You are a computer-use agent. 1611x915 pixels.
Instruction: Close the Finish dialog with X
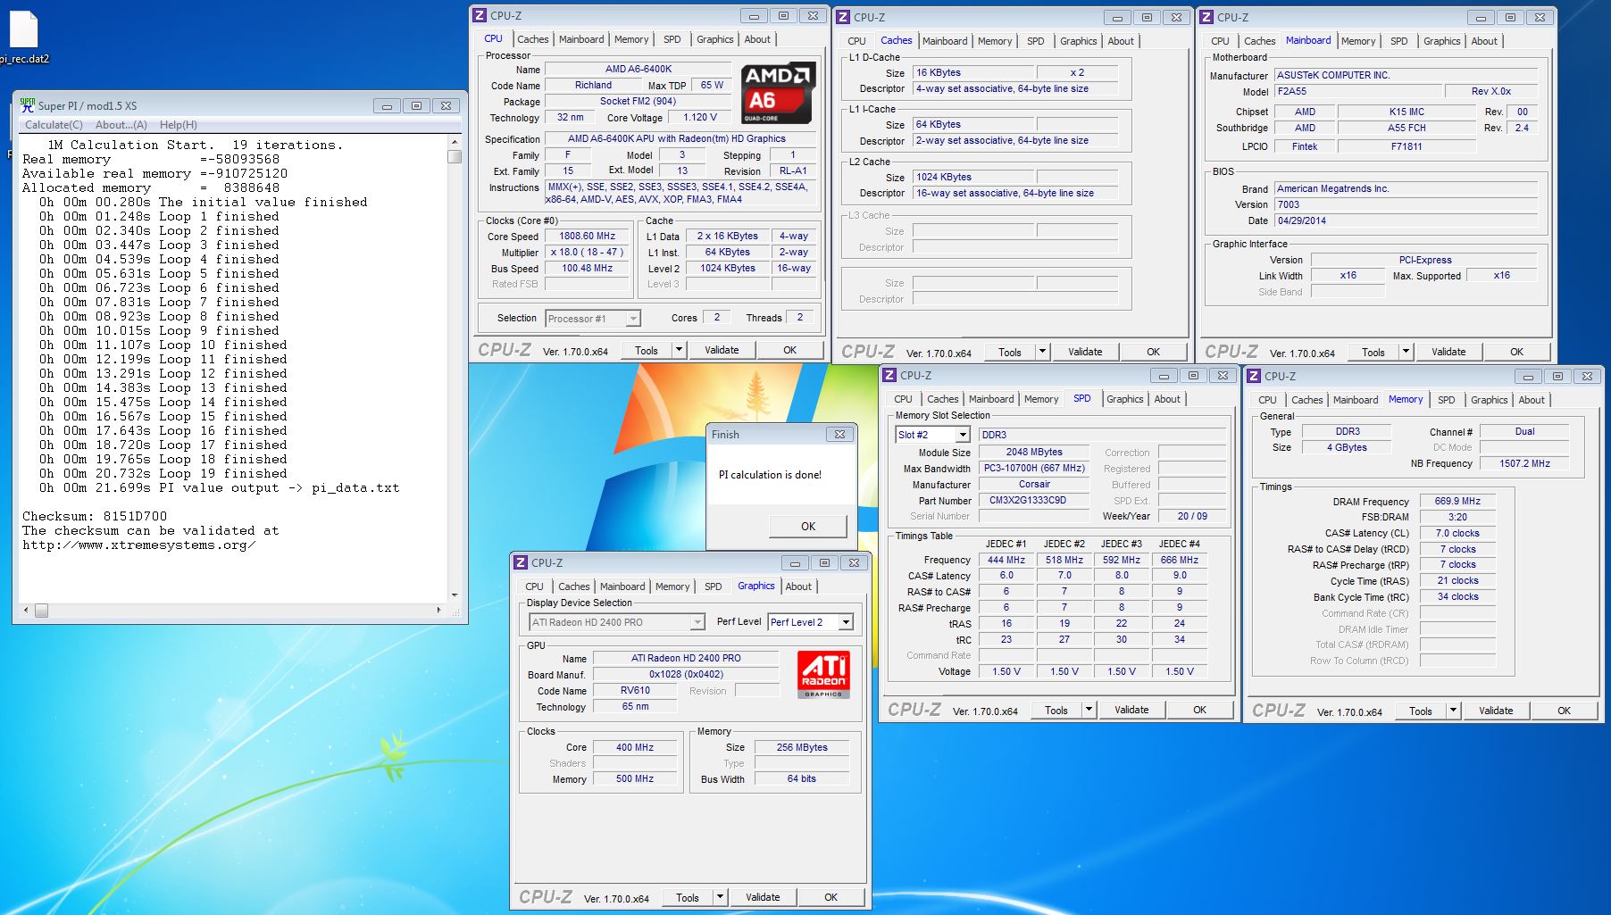click(x=839, y=435)
